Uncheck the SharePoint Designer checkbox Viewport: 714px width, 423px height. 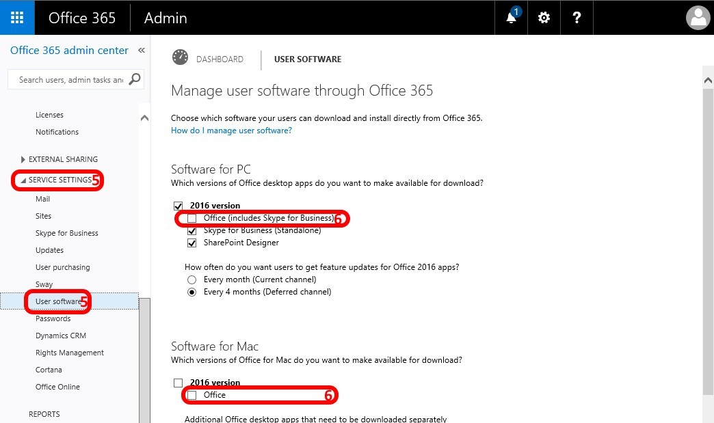(x=191, y=243)
